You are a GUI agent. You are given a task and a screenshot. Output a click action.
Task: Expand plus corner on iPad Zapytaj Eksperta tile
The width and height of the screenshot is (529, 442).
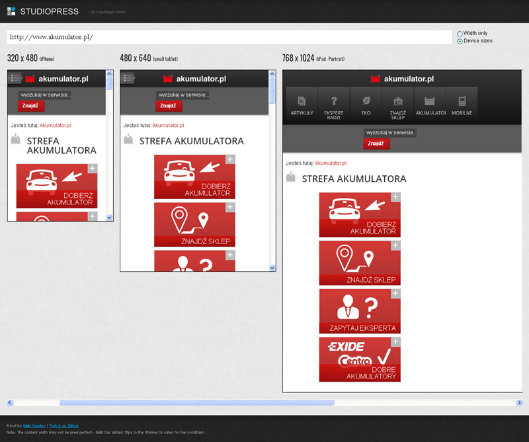point(395,294)
